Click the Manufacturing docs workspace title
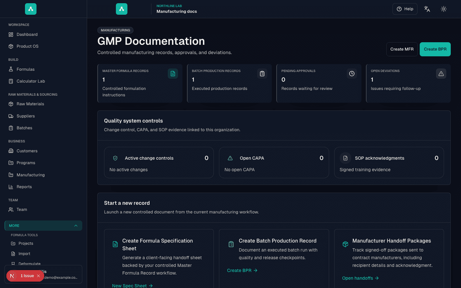This screenshot has width=461, height=288. point(177,12)
